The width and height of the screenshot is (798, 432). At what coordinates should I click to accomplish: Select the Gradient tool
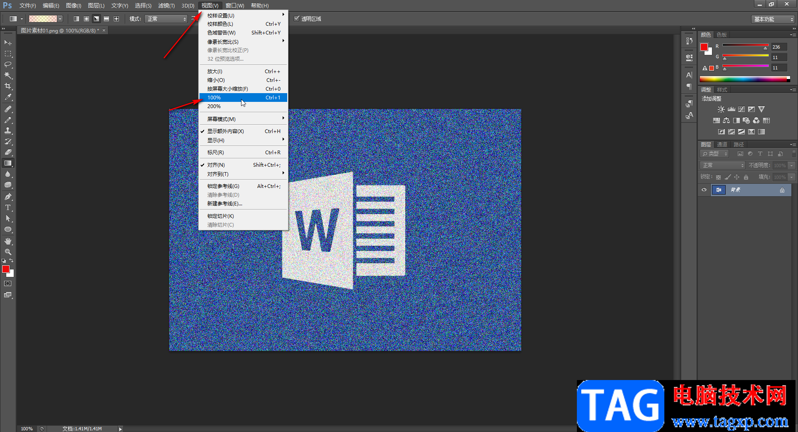[8, 163]
